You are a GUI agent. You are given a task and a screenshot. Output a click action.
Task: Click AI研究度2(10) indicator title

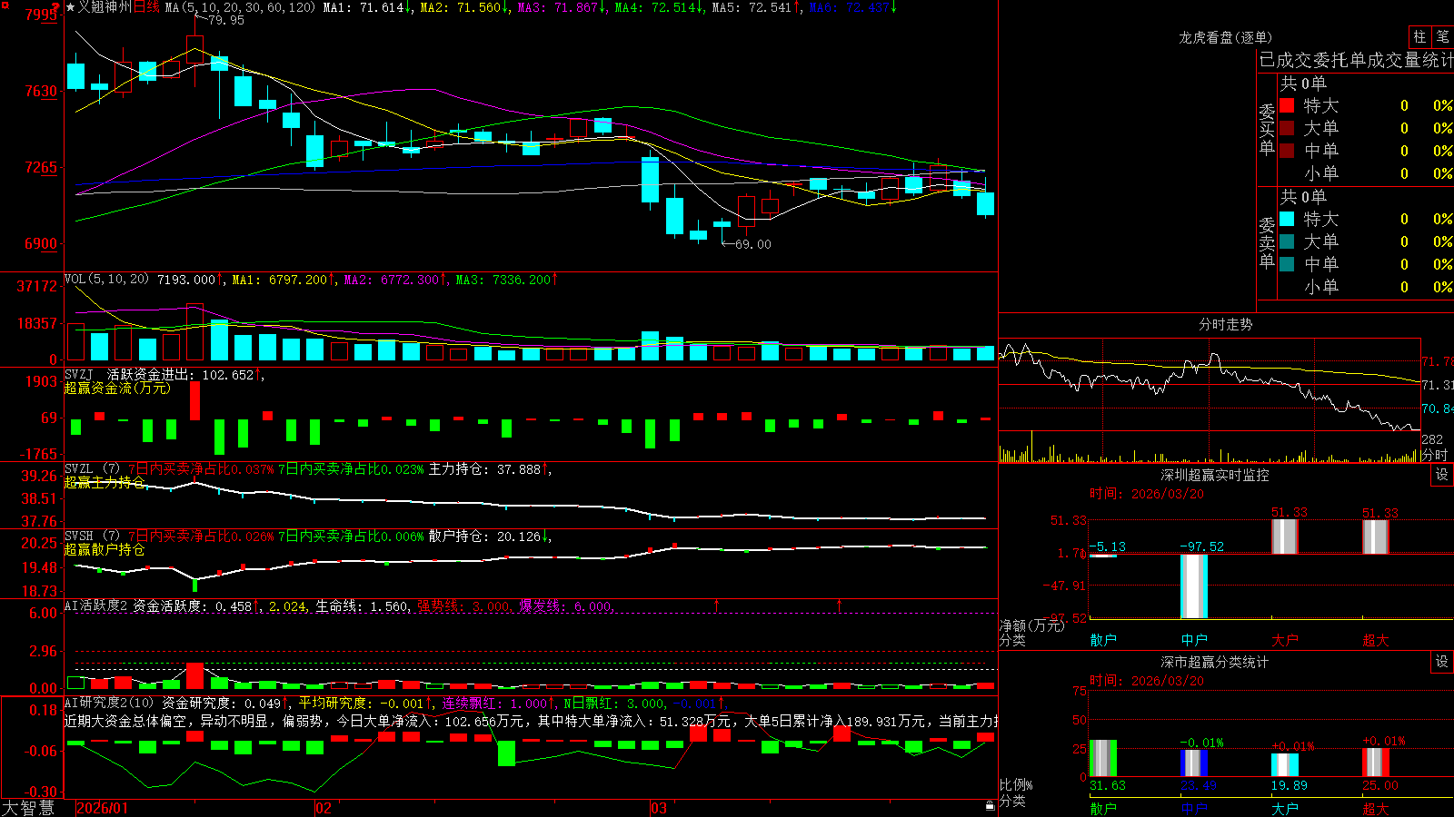click(x=109, y=703)
